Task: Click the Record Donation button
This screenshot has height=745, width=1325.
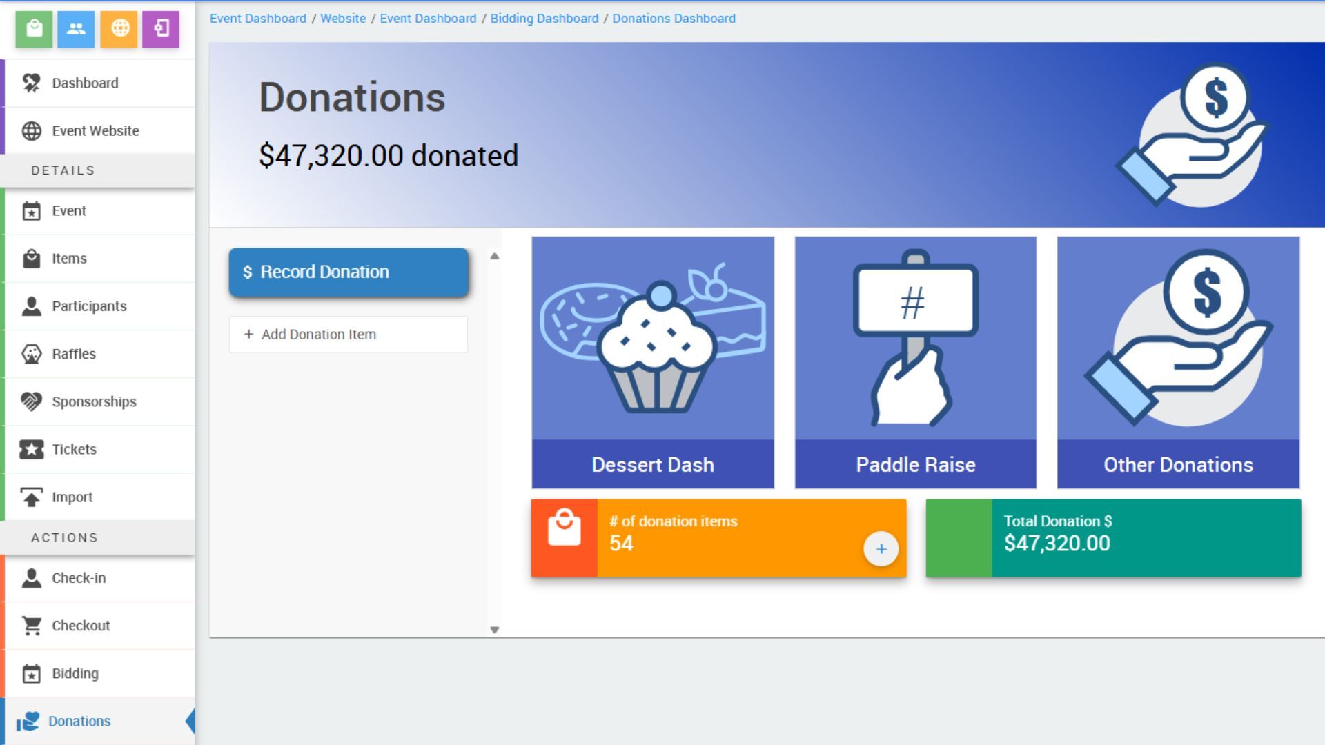Action: click(x=349, y=272)
